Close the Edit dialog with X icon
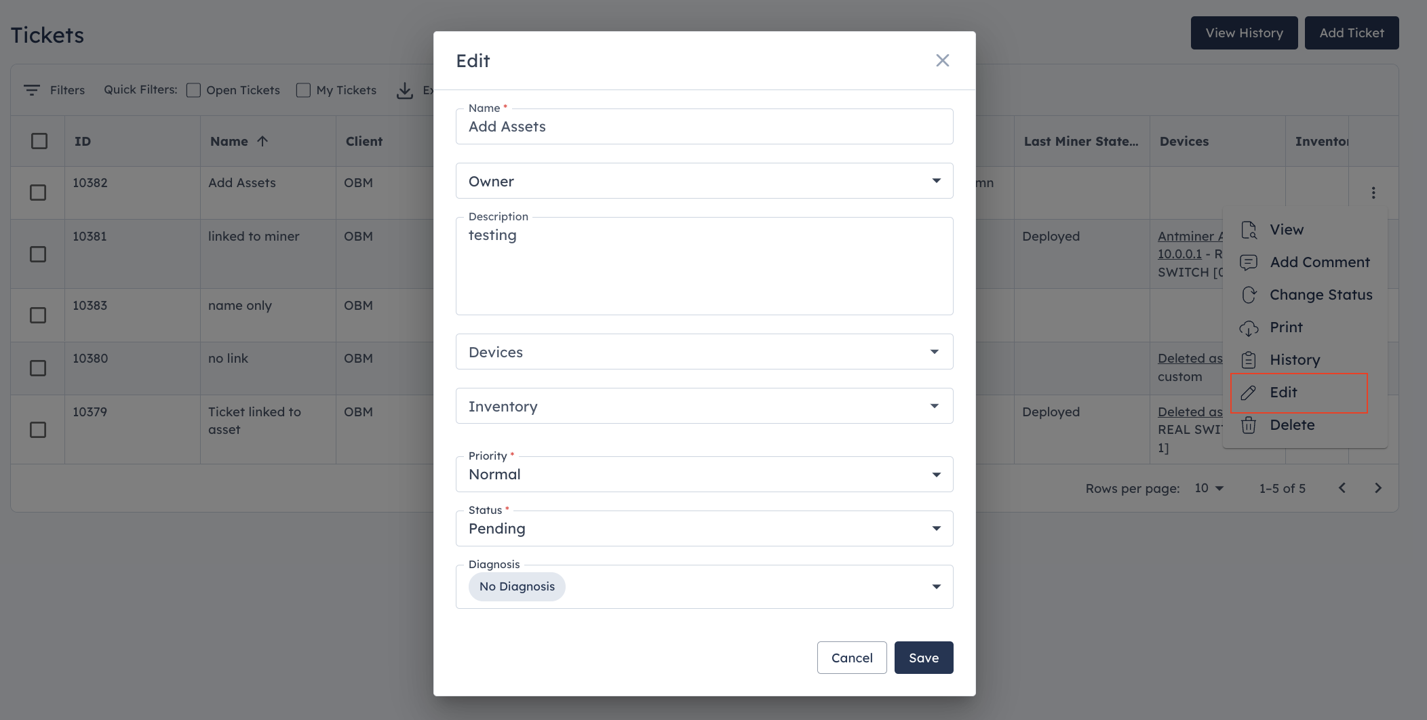Screen dimensions: 1427x720 pyautogui.click(x=942, y=60)
